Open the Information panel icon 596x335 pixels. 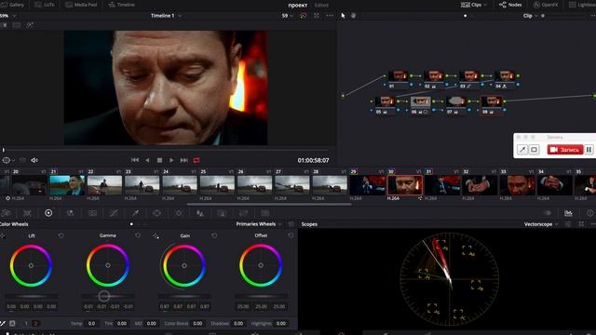pyautogui.click(x=589, y=213)
